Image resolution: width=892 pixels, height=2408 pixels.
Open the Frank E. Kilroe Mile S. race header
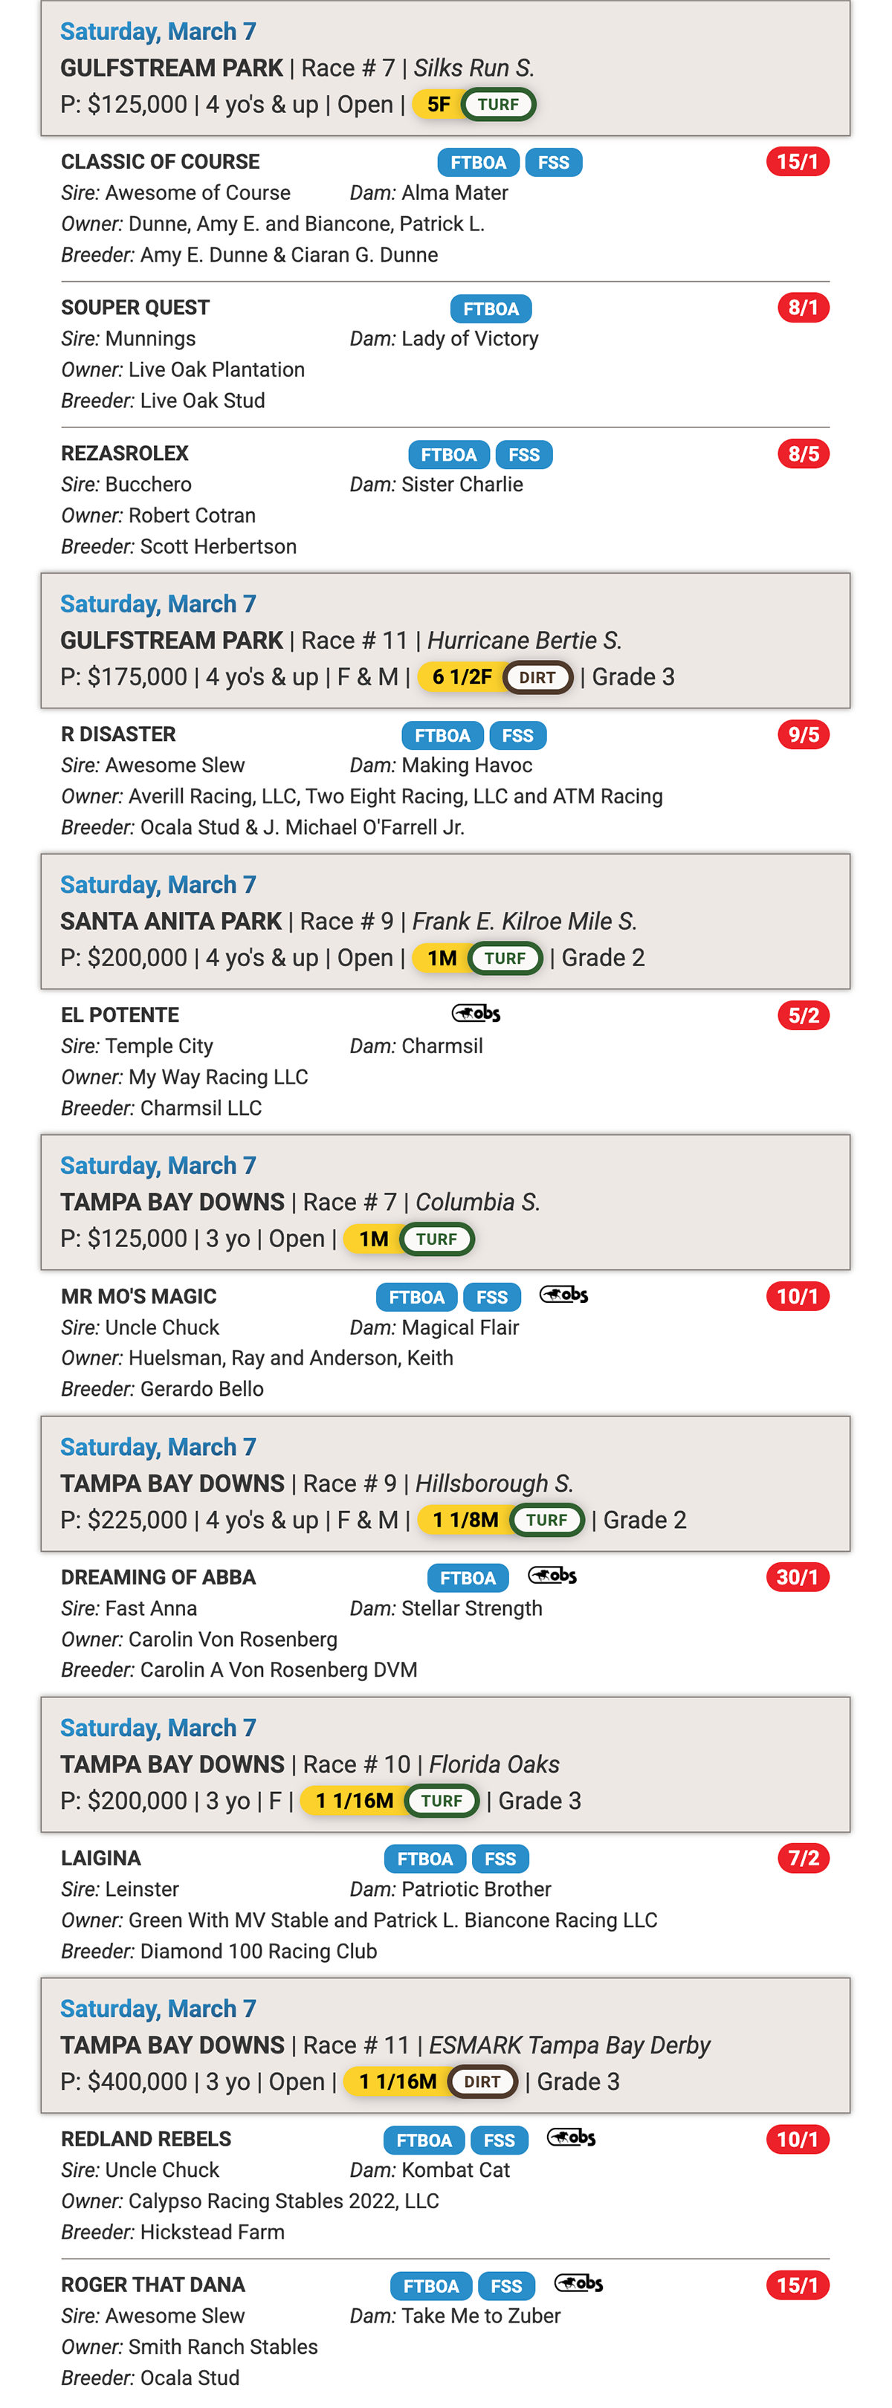pos(525,922)
